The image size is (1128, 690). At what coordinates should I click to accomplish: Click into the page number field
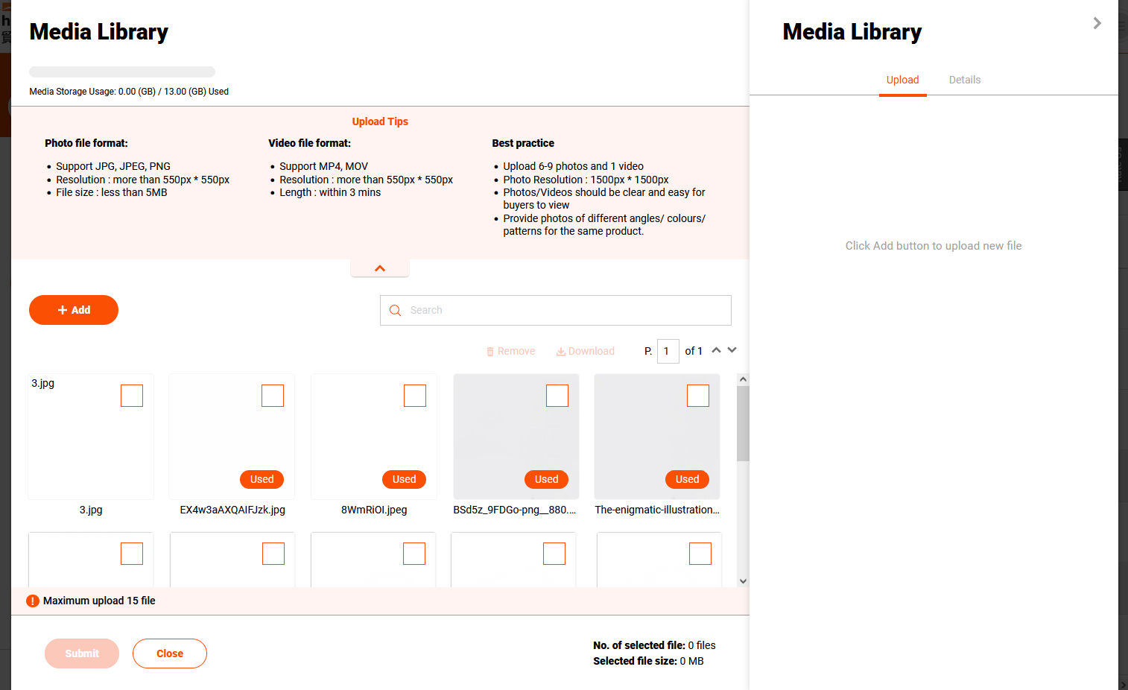coord(668,351)
